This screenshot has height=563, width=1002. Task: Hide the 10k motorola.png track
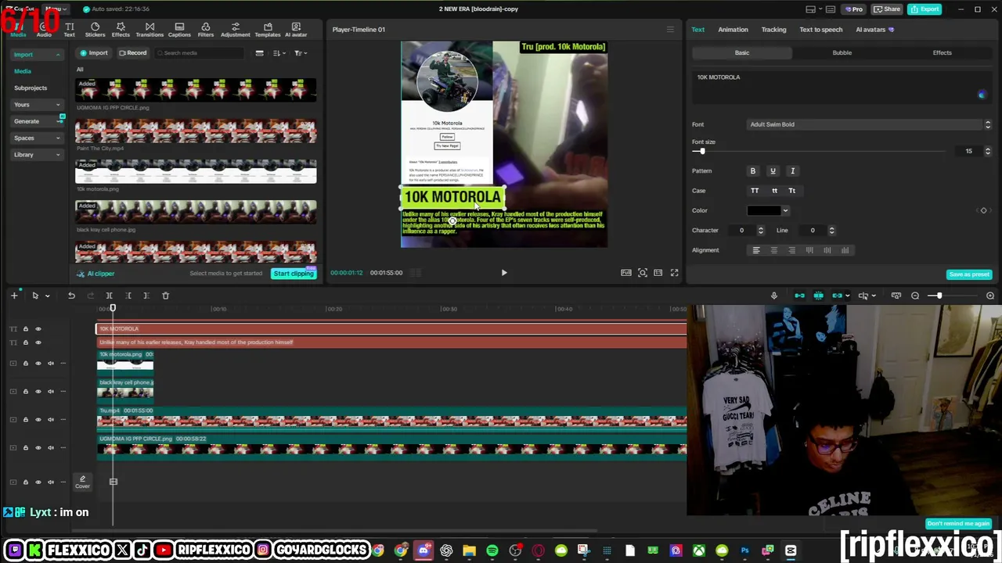(38, 364)
